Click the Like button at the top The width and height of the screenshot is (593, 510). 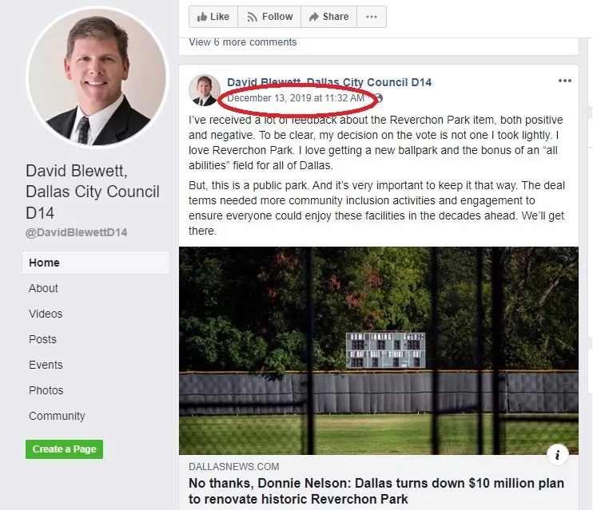pos(213,17)
